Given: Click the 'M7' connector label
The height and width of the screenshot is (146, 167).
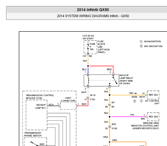Looking at the screenshot, I should 113,103.
